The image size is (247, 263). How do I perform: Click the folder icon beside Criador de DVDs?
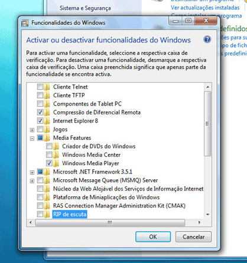56,146
